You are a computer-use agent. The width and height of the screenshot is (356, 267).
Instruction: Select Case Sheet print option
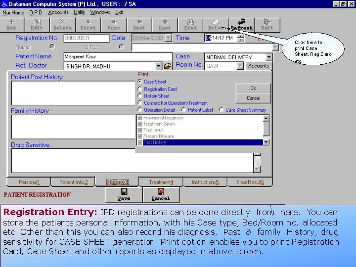click(140, 82)
